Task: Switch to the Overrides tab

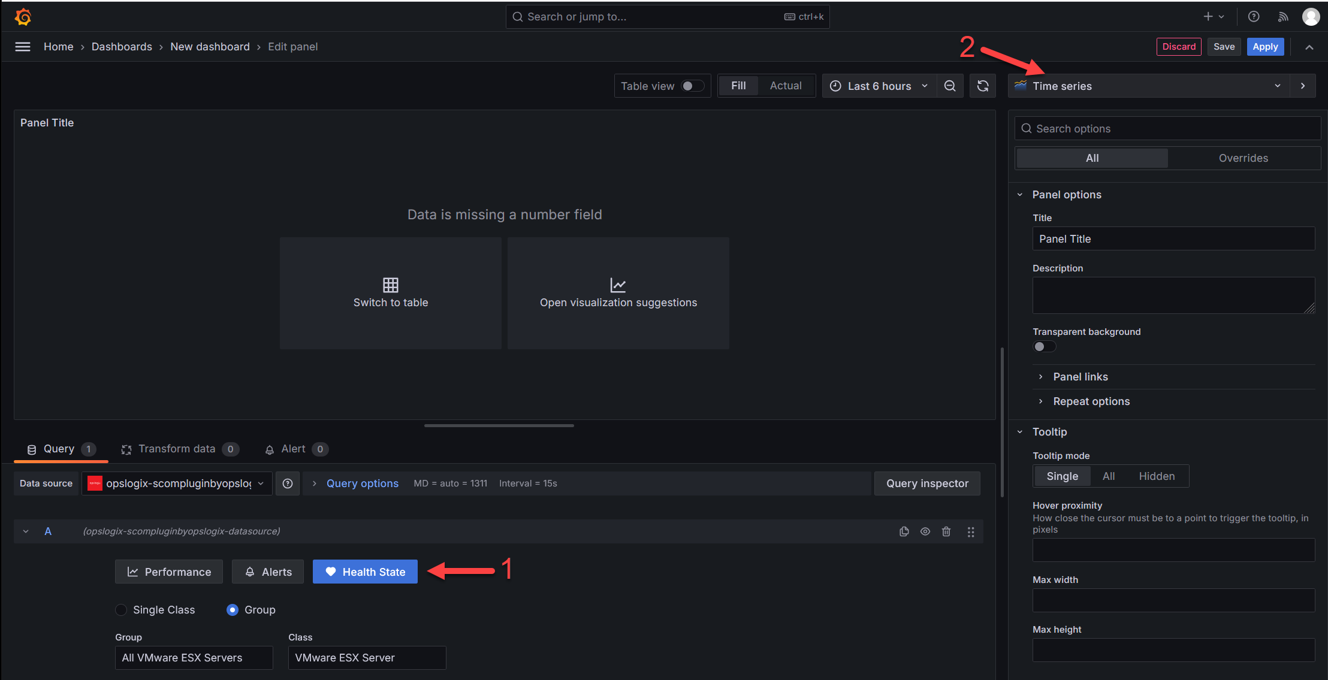Action: [1243, 158]
